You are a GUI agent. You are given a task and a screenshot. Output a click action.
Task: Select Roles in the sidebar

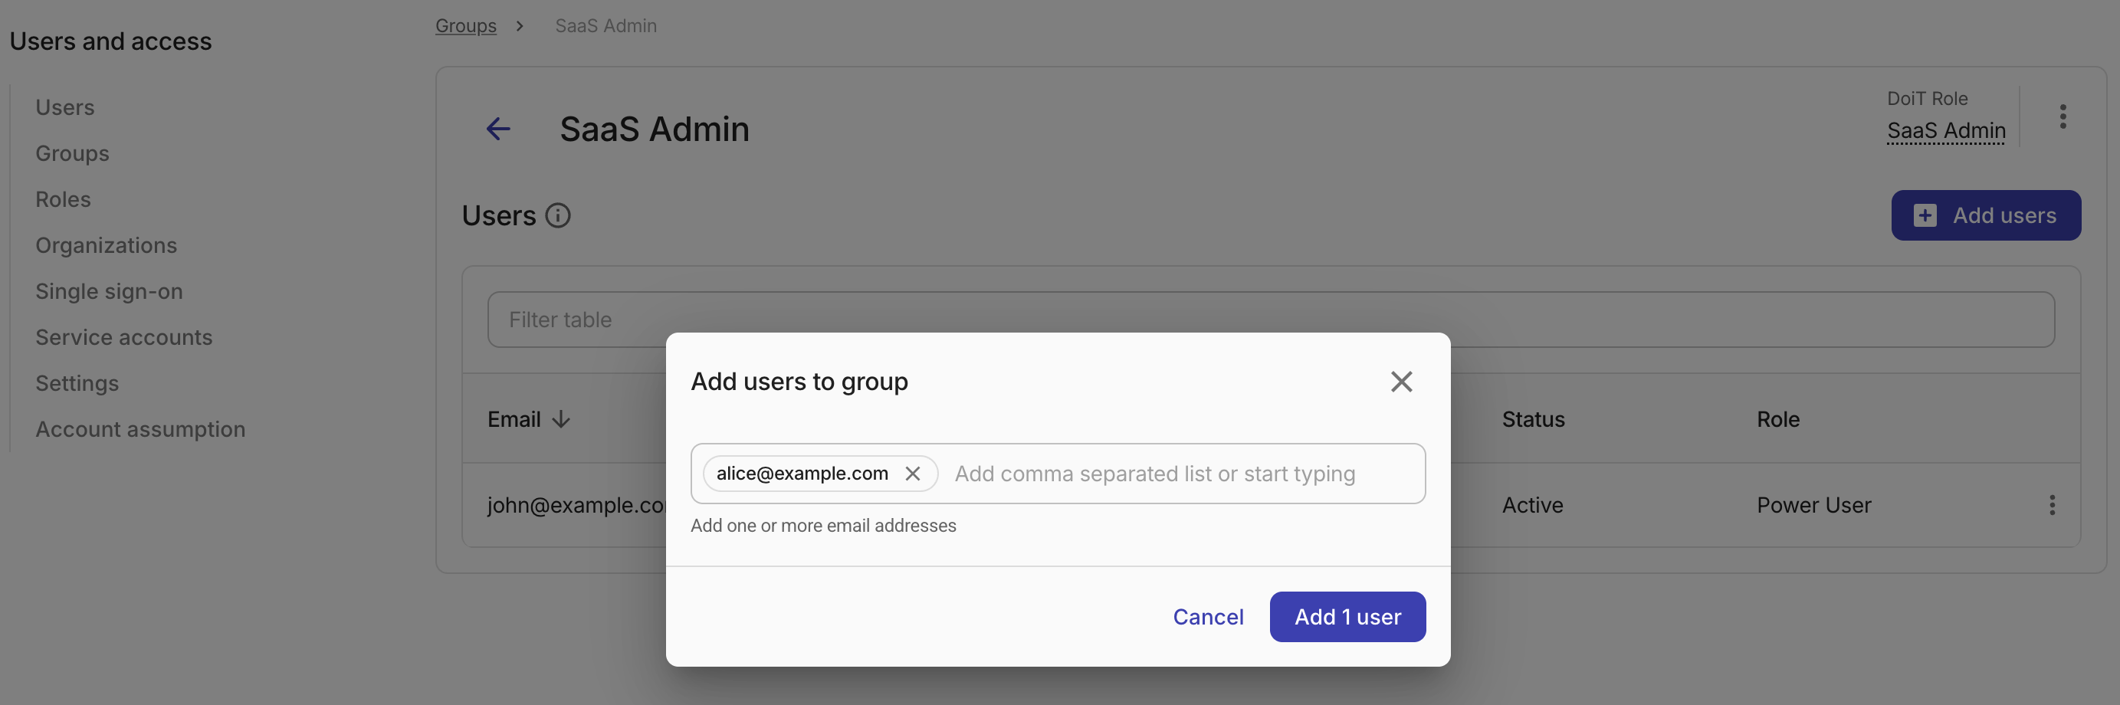click(x=64, y=200)
